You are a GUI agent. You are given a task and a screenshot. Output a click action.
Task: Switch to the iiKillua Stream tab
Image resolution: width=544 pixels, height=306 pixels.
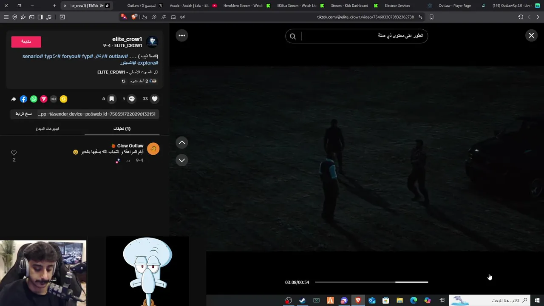coord(300,6)
